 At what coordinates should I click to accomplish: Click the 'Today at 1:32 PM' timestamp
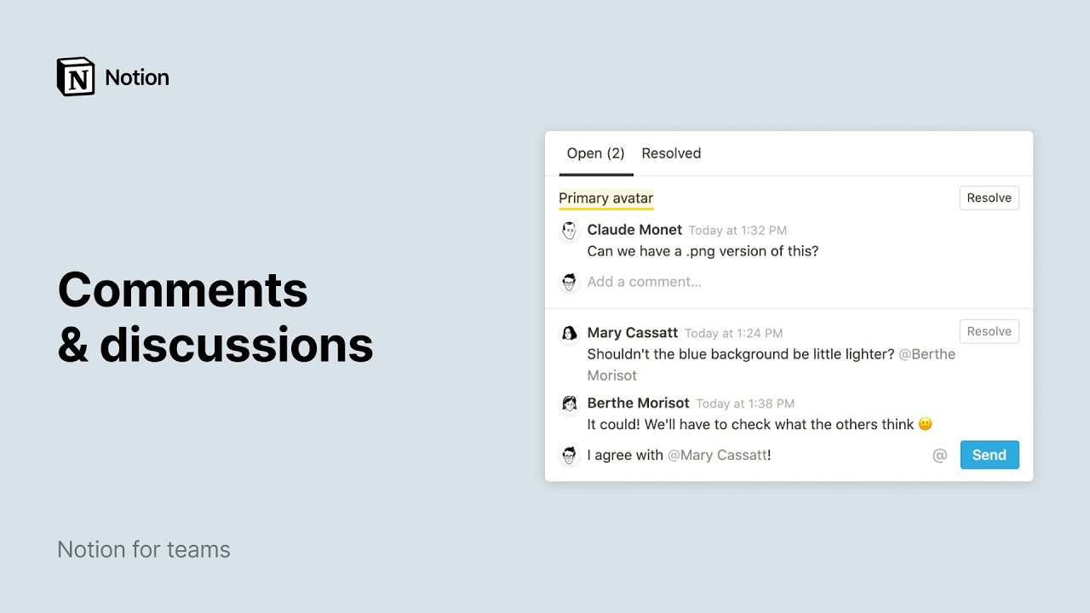[737, 231]
